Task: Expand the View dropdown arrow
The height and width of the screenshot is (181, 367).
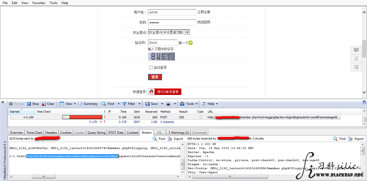Action: 75,104
